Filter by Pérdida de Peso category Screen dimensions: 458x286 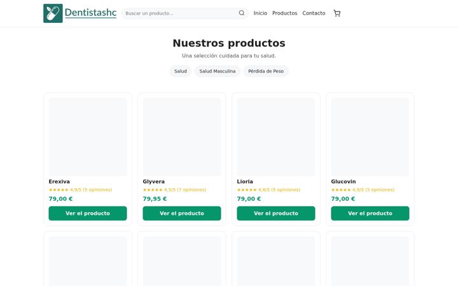coord(266,71)
